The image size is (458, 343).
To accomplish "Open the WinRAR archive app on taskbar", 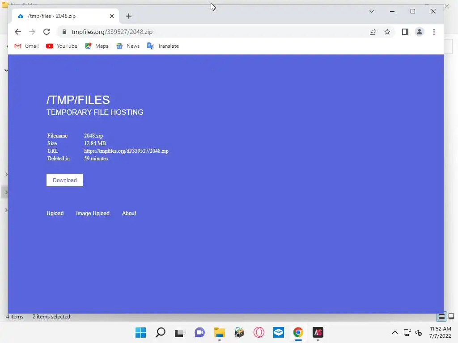I will 239,332.
